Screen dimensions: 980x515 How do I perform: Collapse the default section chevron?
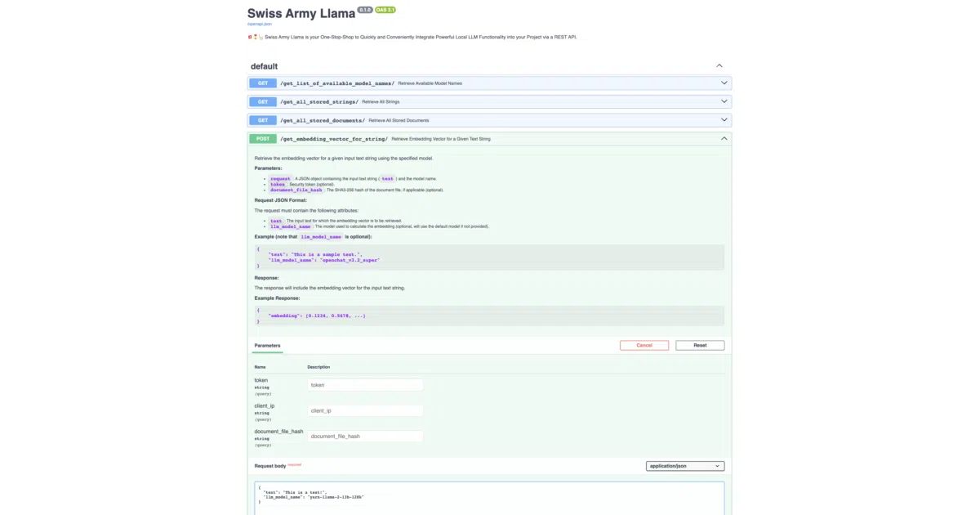(x=719, y=66)
